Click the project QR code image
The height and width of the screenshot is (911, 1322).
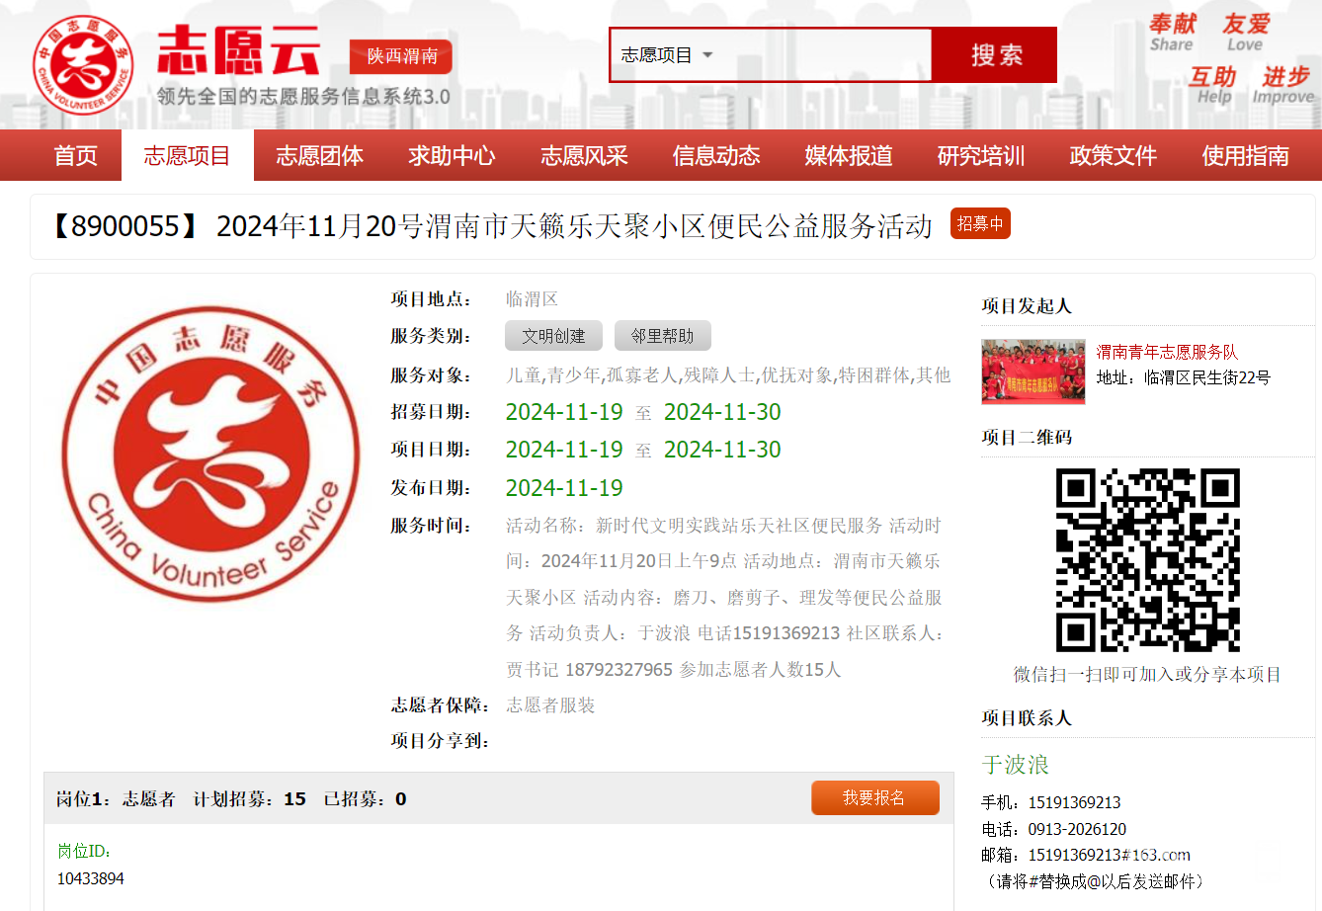click(x=1147, y=559)
